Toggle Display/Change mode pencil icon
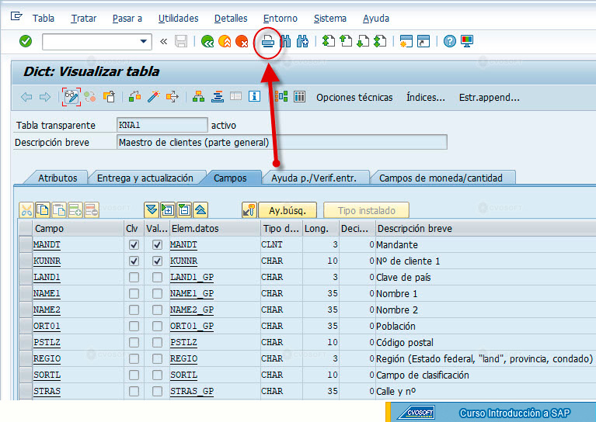This screenshot has height=422, width=596. click(x=71, y=97)
